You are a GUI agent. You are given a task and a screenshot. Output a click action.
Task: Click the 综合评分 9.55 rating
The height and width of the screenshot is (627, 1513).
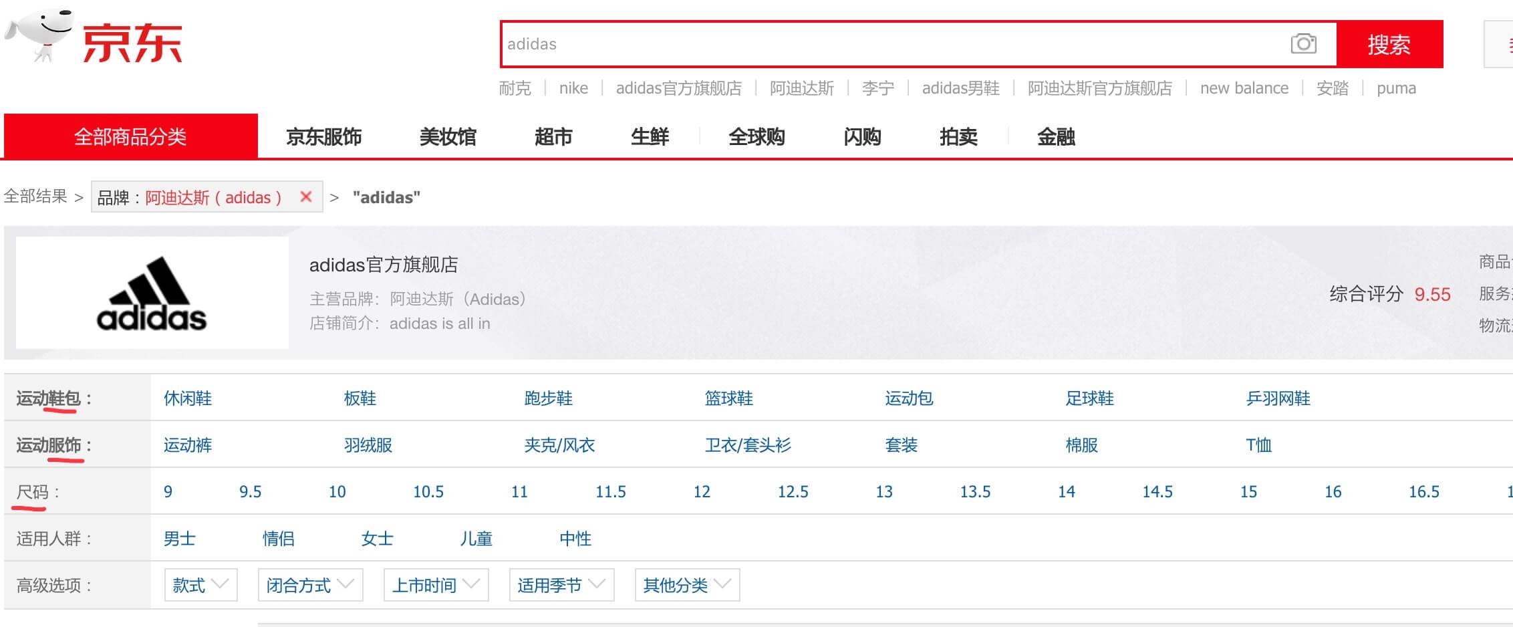tap(1390, 294)
